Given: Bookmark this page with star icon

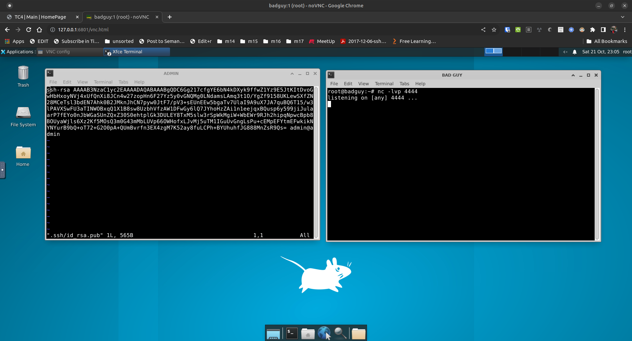Looking at the screenshot, I should click(x=494, y=30).
